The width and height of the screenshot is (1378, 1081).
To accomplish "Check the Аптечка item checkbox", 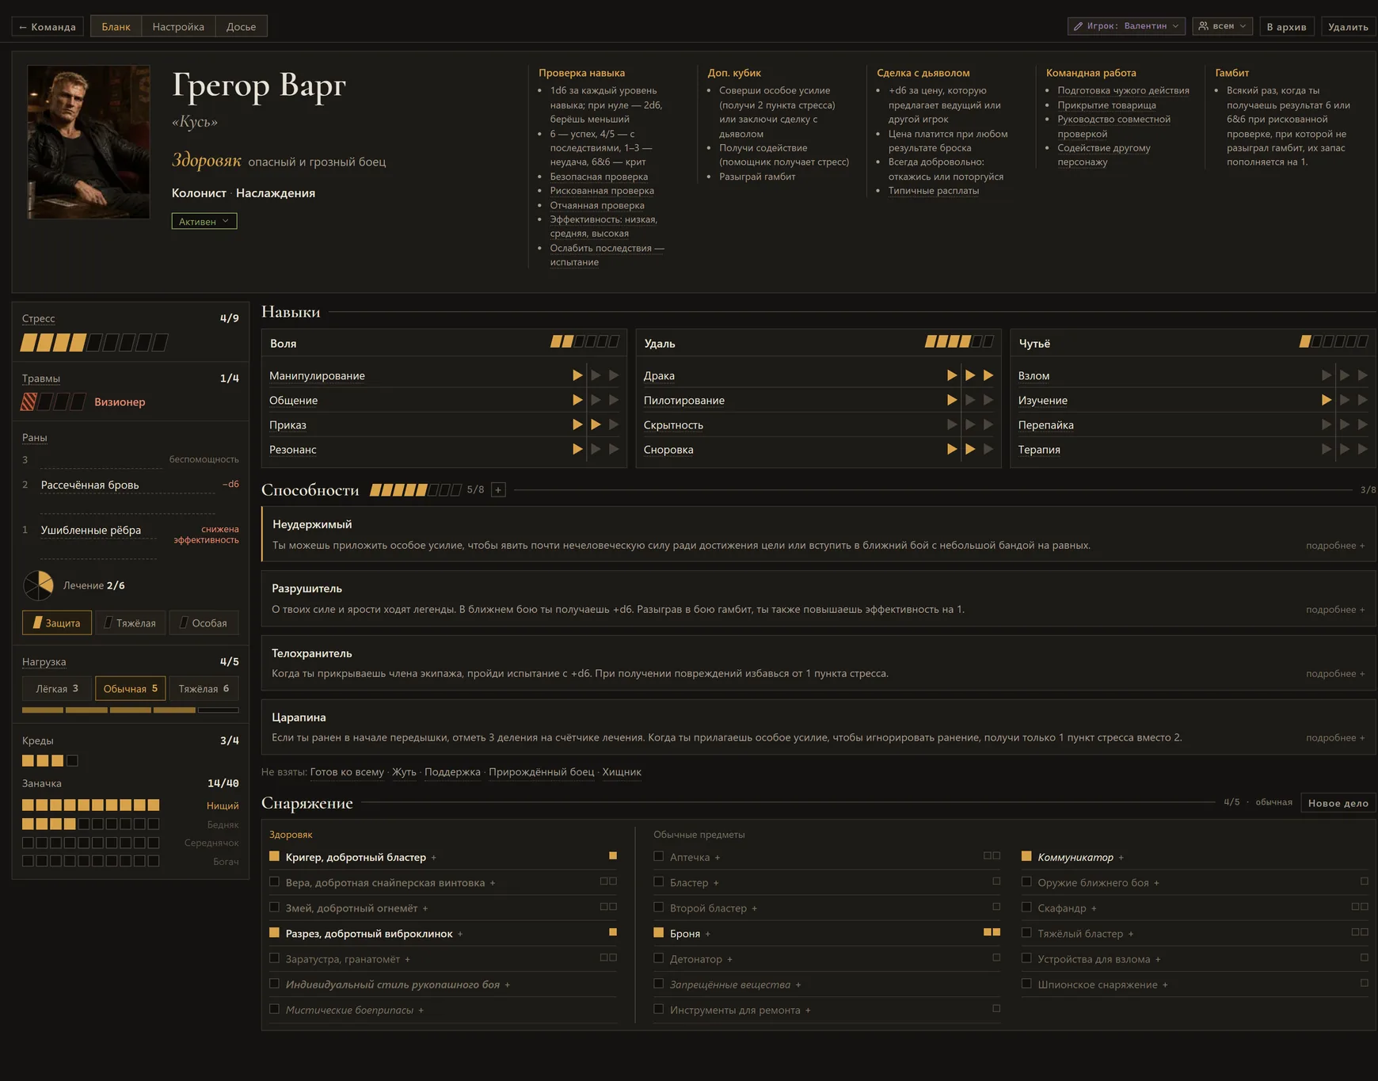I will tap(658, 856).
